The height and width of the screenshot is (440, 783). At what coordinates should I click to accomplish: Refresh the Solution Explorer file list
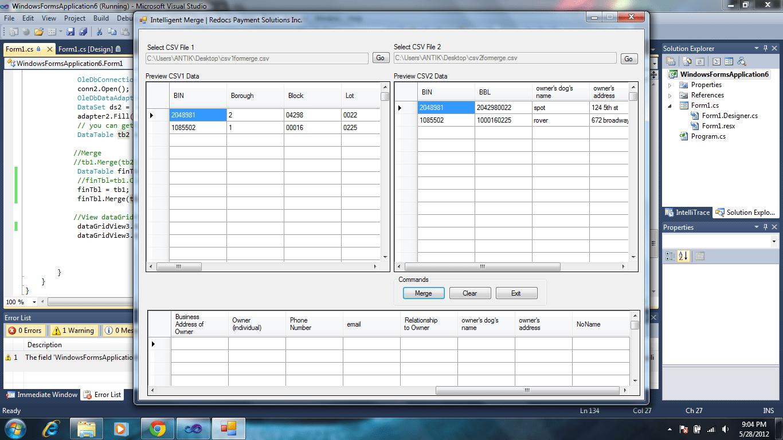pos(700,61)
